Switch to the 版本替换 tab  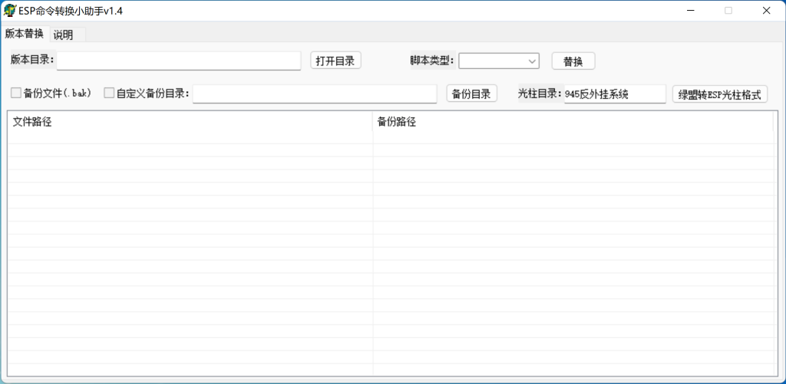pyautogui.click(x=24, y=34)
